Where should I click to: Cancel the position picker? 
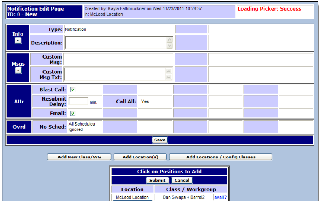(x=182, y=180)
